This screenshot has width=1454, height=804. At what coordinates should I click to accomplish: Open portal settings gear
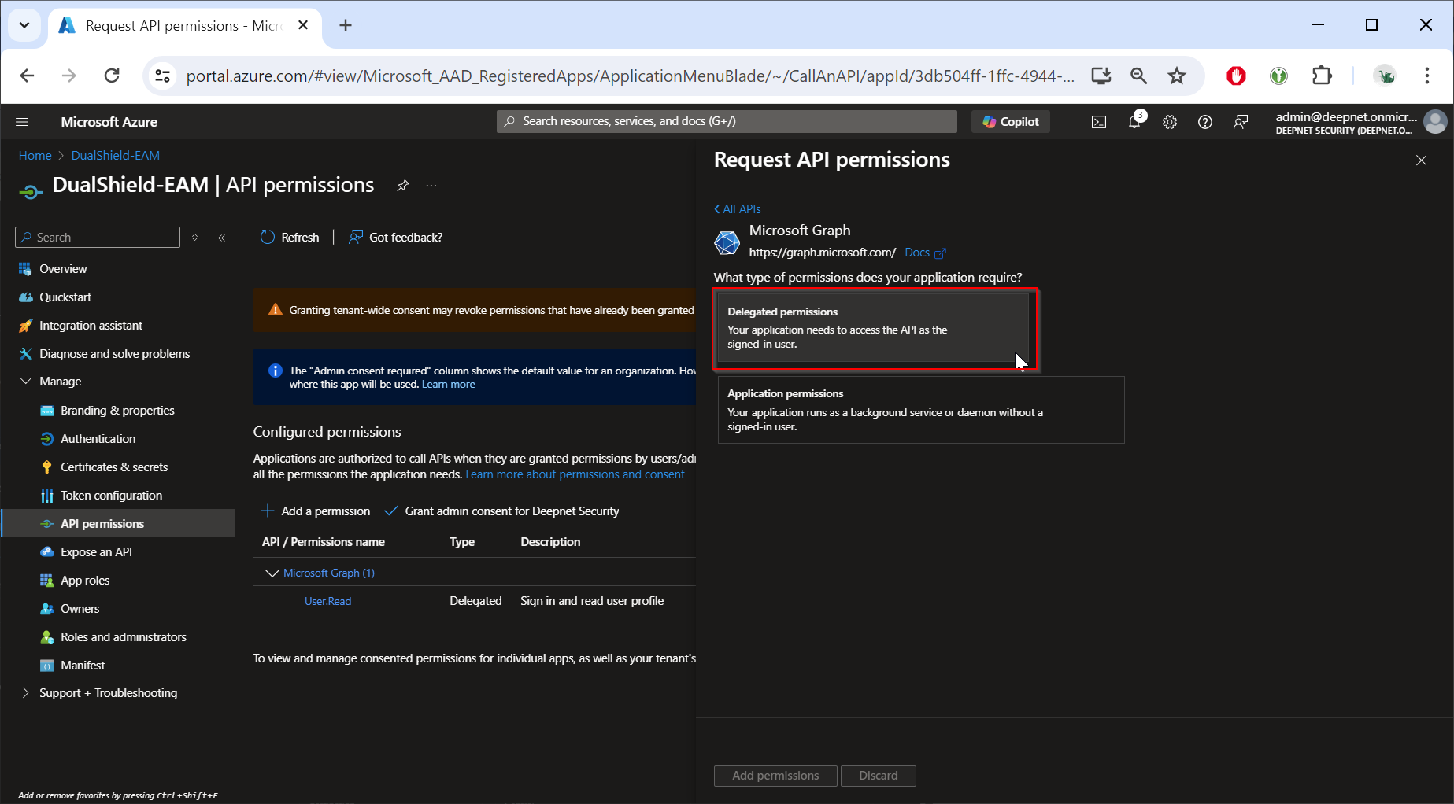coord(1170,122)
